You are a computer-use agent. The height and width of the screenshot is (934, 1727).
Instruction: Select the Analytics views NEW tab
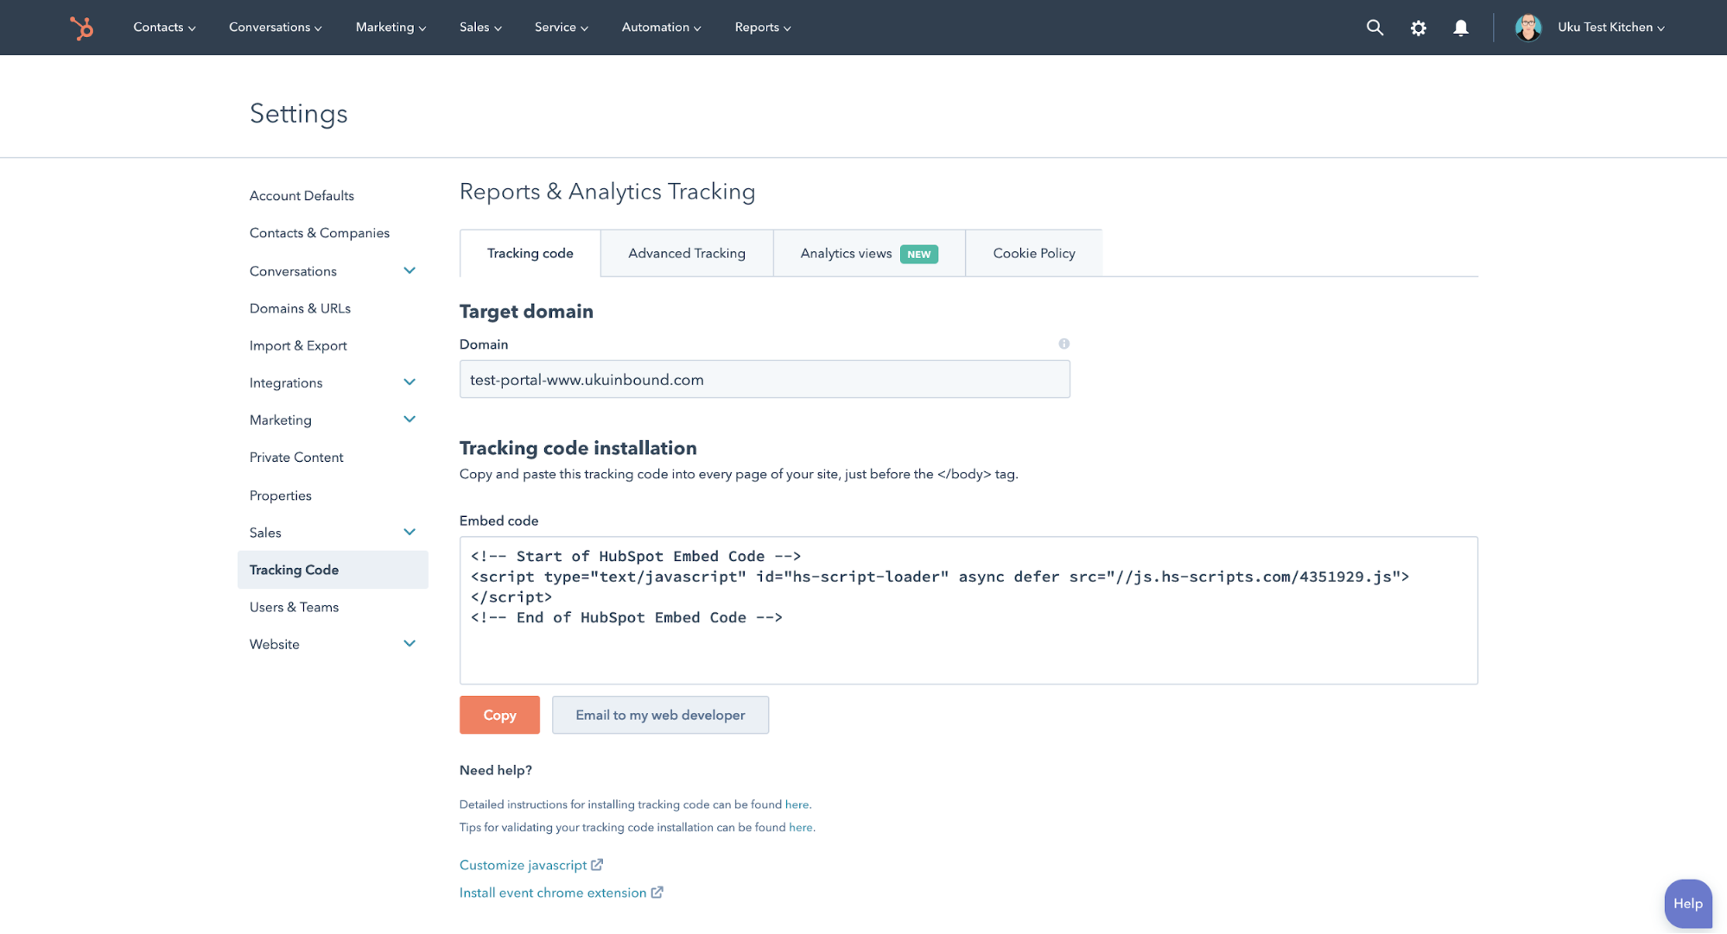click(x=868, y=252)
